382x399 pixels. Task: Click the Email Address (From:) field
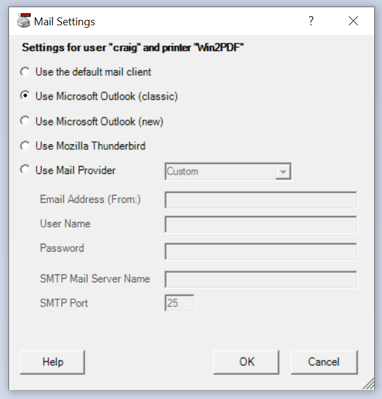[260, 200]
